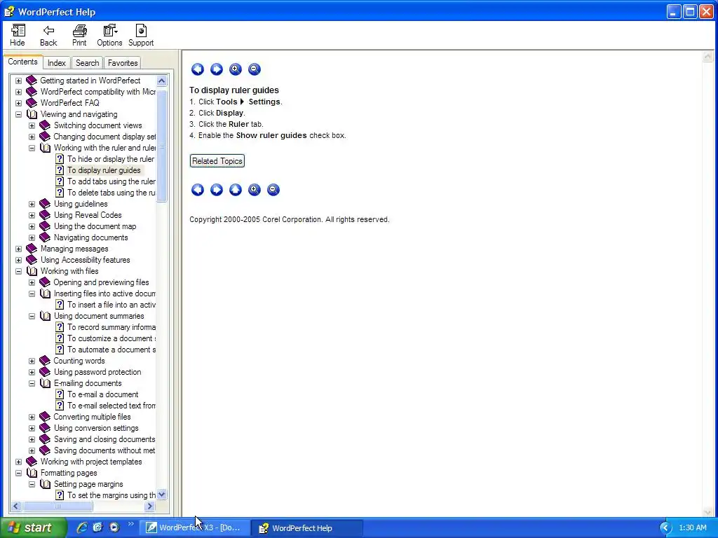Click the bottom zoom-out magnifier icon
718x538 pixels.
[273, 189]
